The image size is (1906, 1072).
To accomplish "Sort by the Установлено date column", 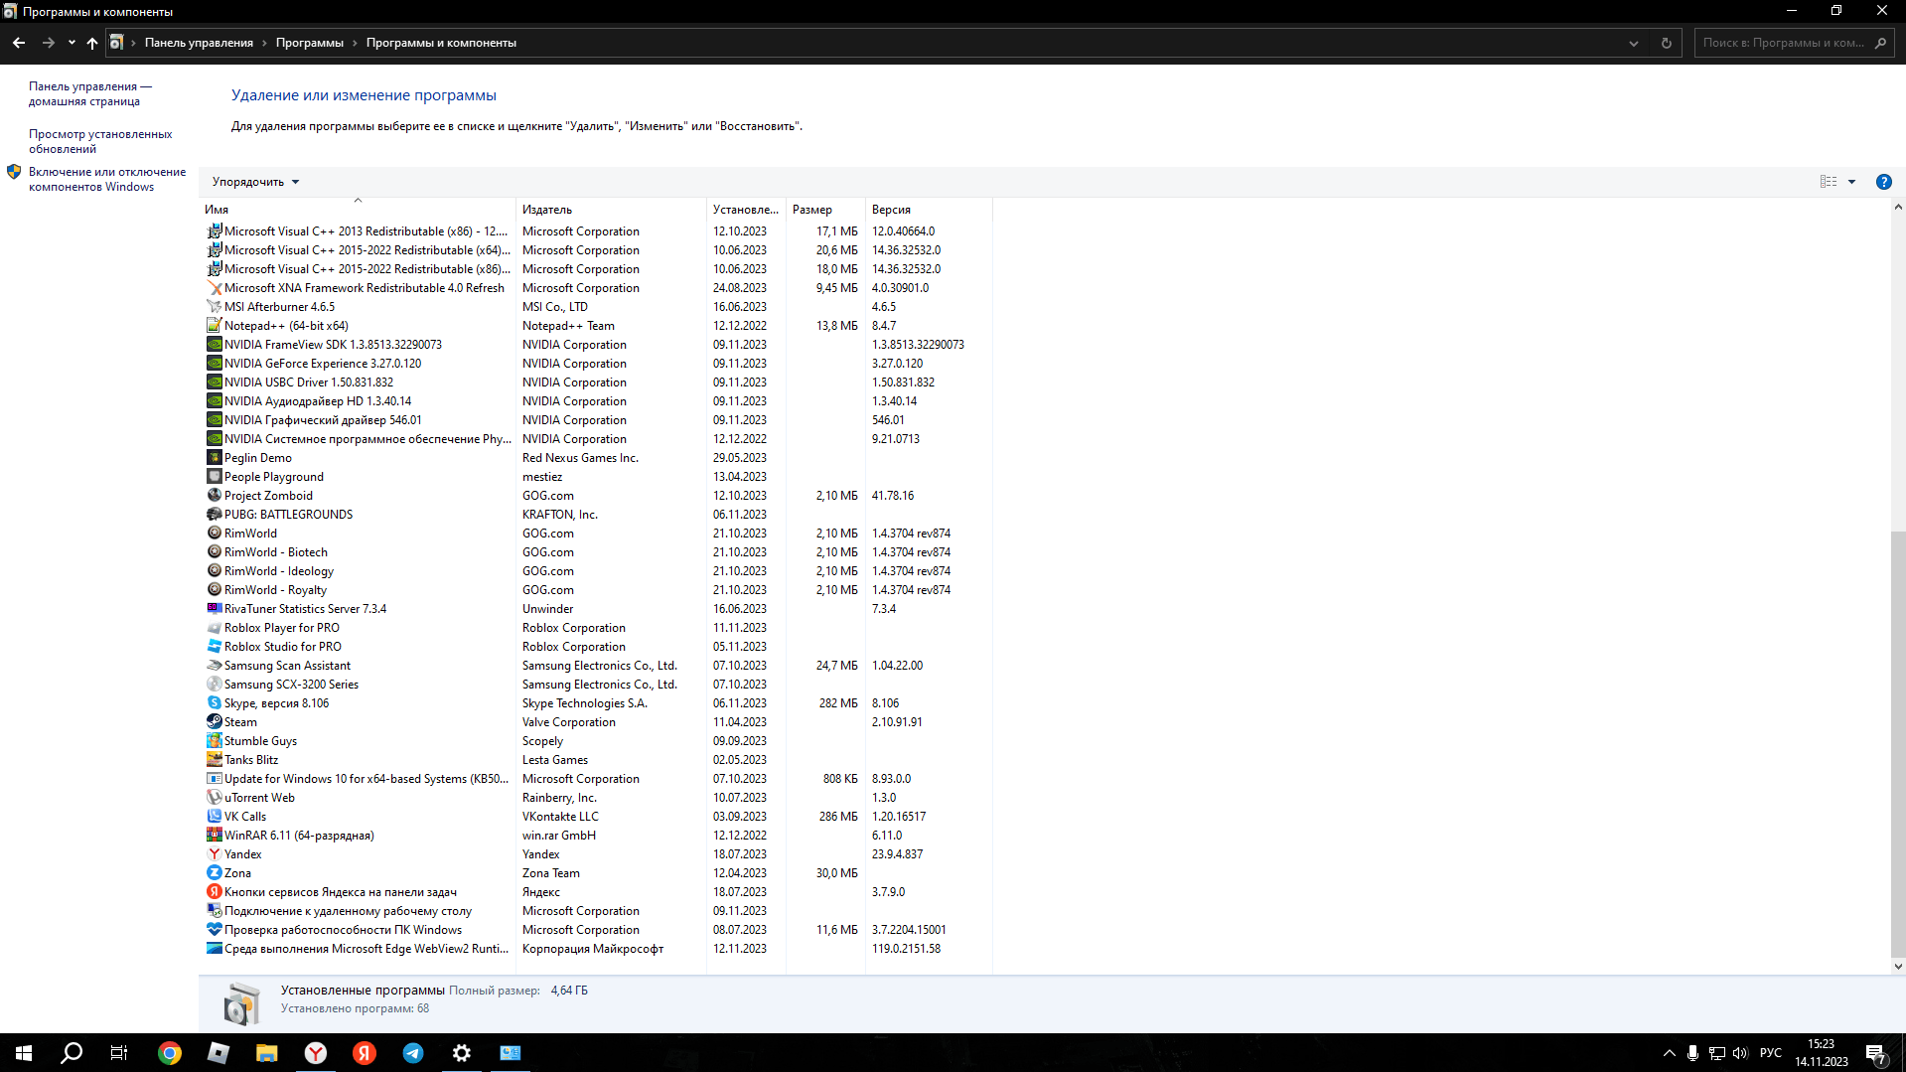I will coord(746,210).
